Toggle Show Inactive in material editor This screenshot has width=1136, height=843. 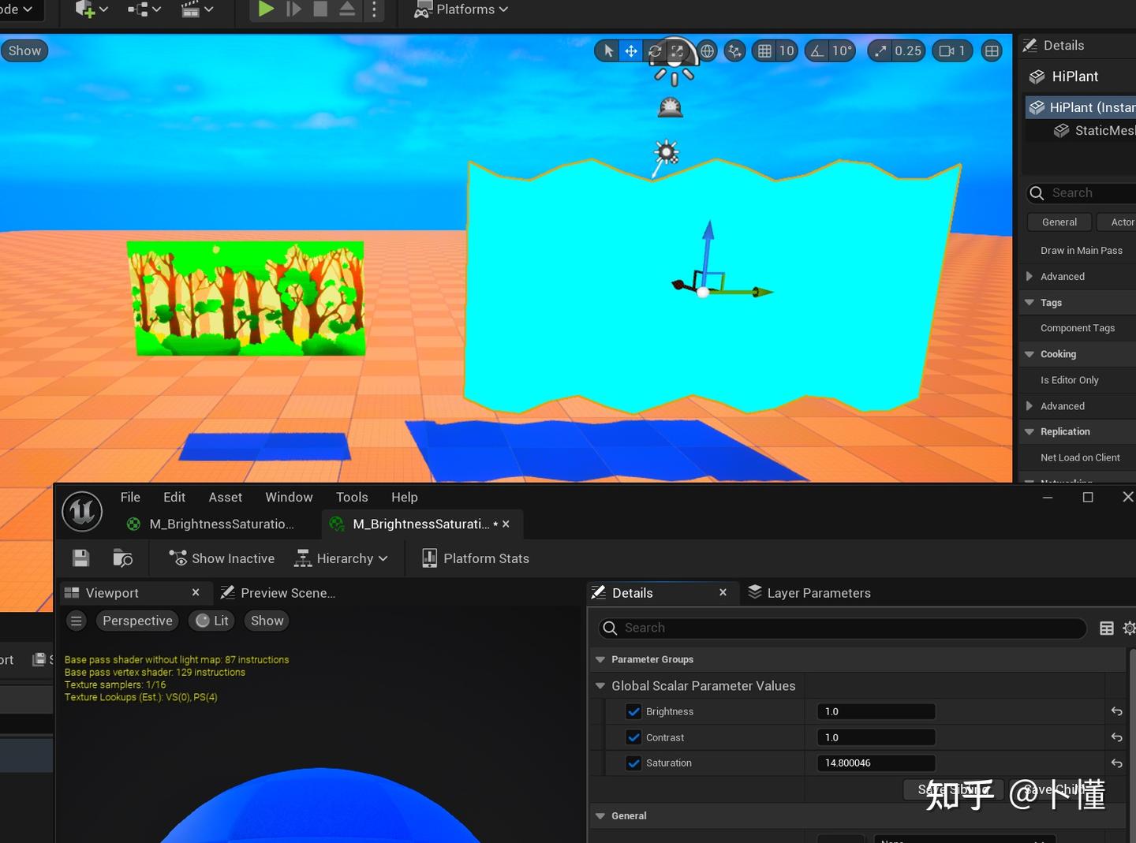[x=220, y=558]
